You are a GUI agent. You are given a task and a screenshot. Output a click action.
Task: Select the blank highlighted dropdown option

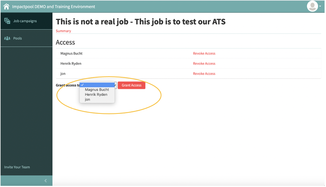click(97, 85)
